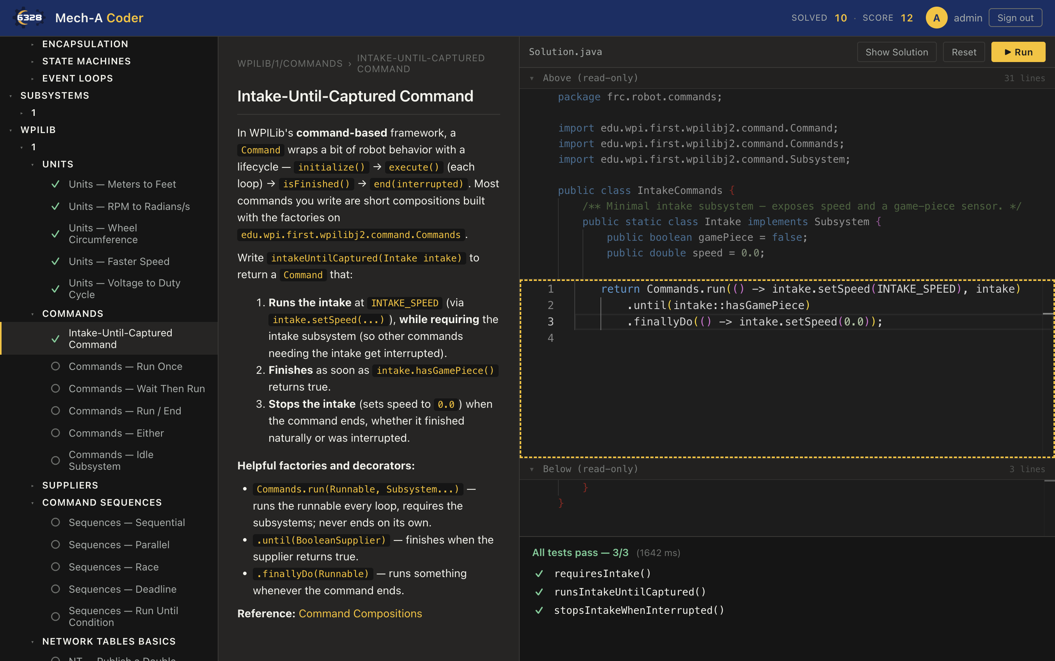This screenshot has width=1055, height=661.
Task: Click the checkmark next to Units — Meters to Feet
Action: (55, 184)
